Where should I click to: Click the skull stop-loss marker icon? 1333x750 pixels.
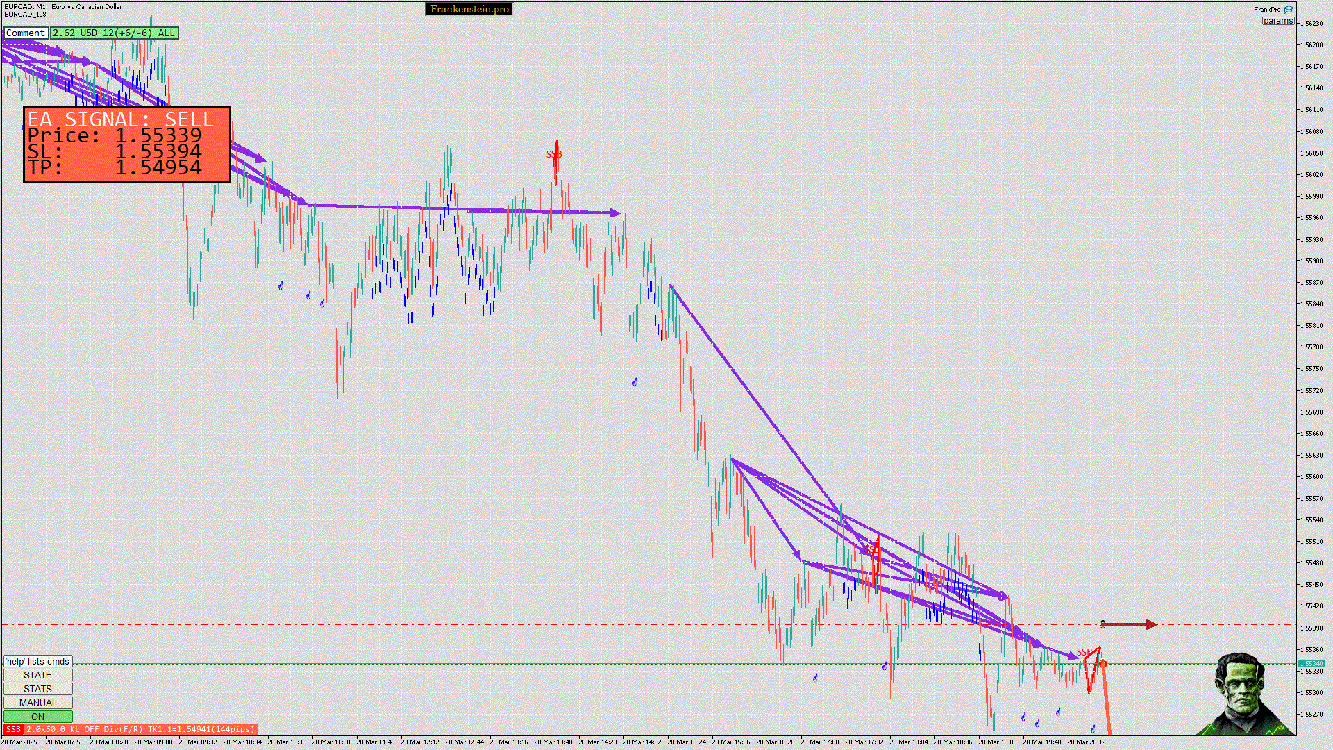[1103, 624]
